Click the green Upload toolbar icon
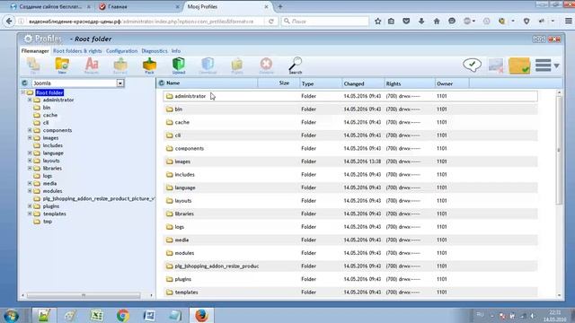 tap(179, 65)
